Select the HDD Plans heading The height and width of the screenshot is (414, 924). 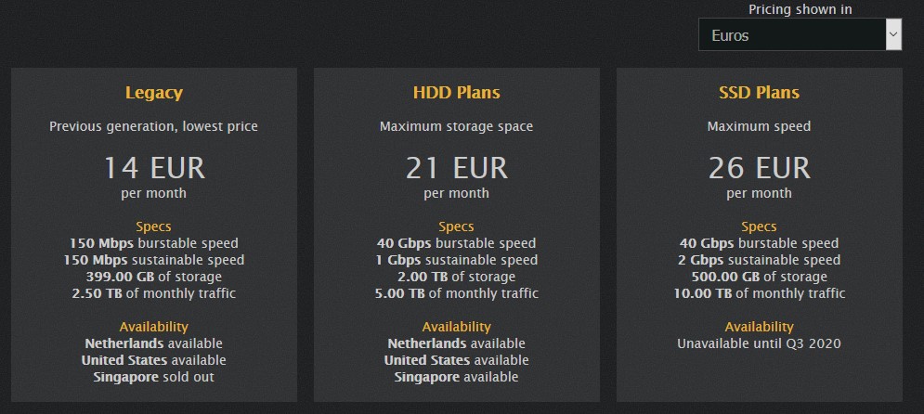coord(457,93)
